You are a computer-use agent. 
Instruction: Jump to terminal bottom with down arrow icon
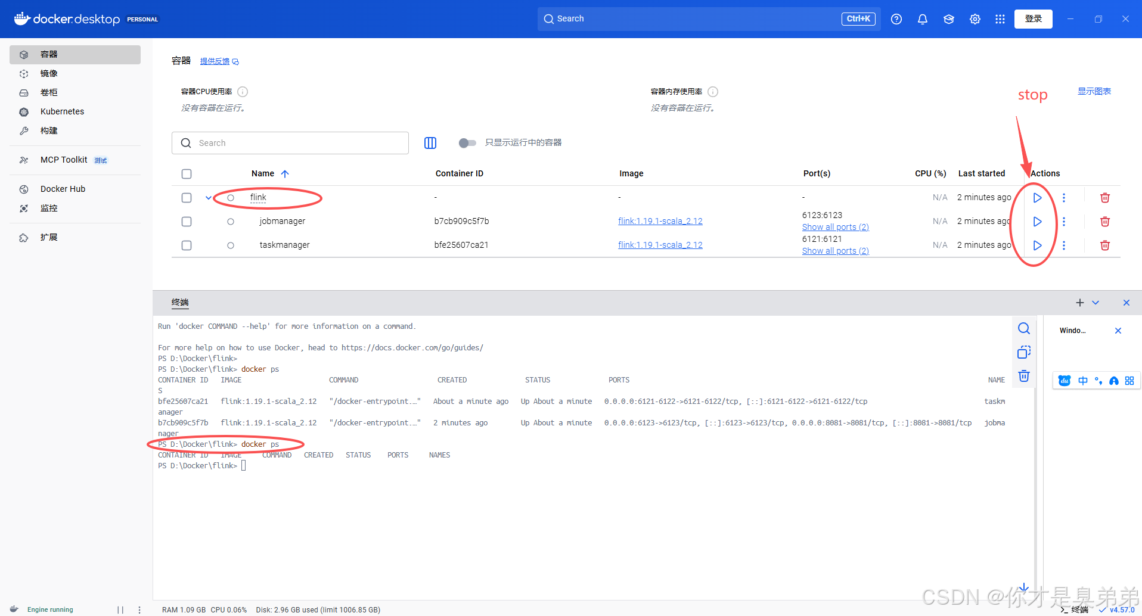[1023, 588]
